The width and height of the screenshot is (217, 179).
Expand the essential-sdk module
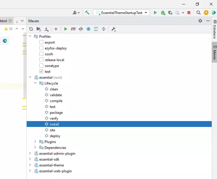coord(30,159)
